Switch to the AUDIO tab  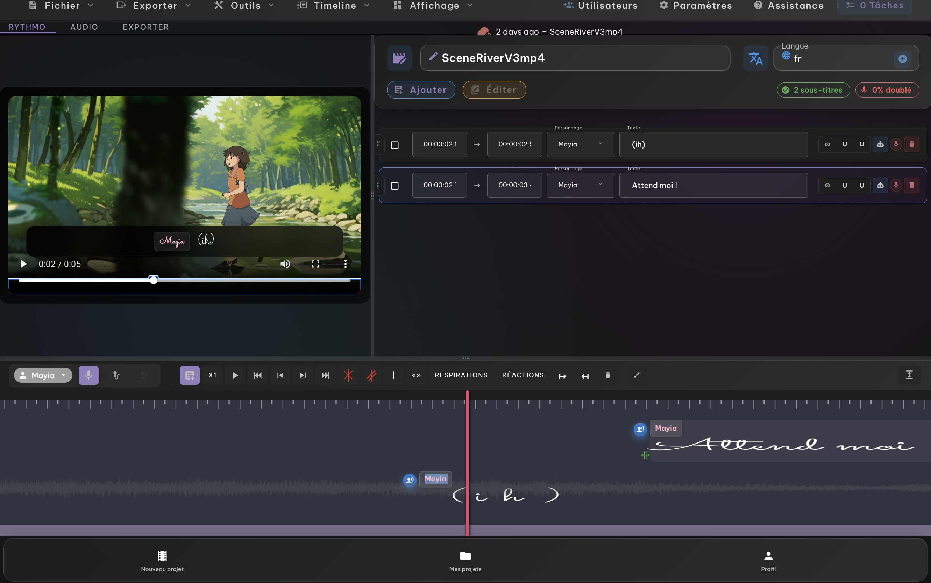click(x=84, y=27)
